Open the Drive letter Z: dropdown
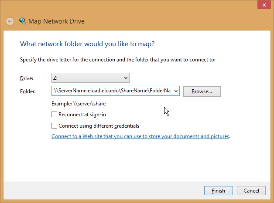 (90, 78)
